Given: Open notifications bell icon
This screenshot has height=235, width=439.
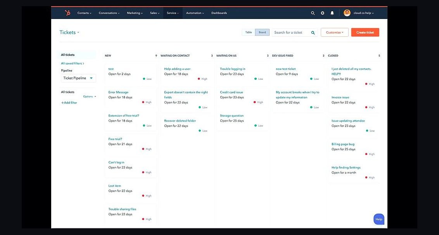Looking at the screenshot, I should (x=332, y=13).
